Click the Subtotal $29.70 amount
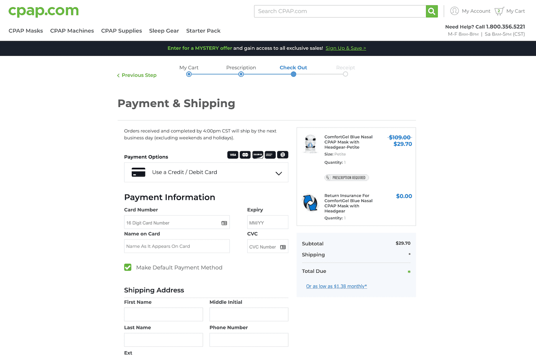Viewport: 536px width, 357px height. pyautogui.click(x=403, y=243)
